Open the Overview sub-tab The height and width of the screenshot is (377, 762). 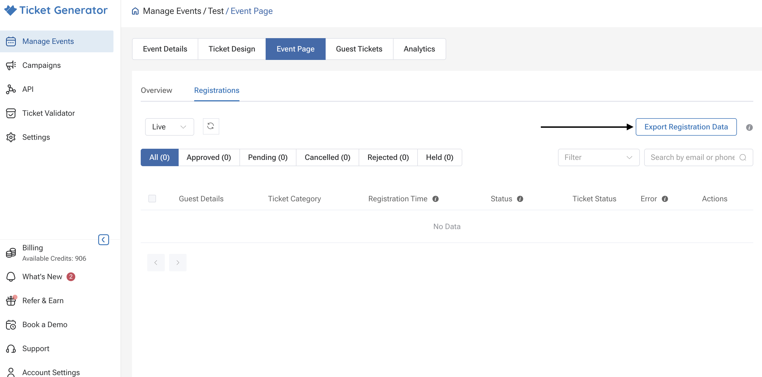(156, 90)
